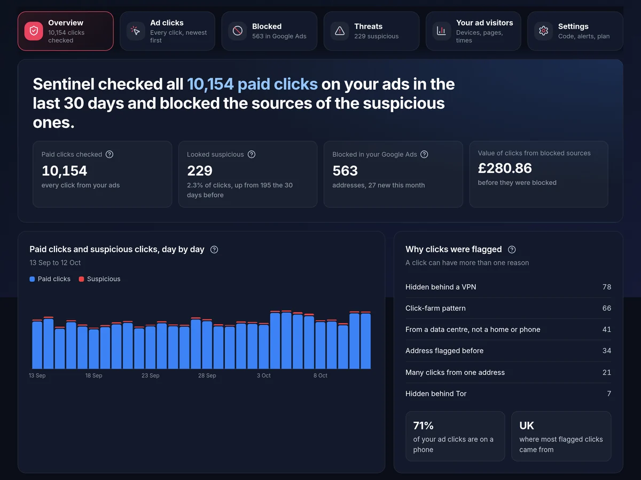Select the Address flagged before row
The height and width of the screenshot is (480, 641).
pyautogui.click(x=508, y=351)
